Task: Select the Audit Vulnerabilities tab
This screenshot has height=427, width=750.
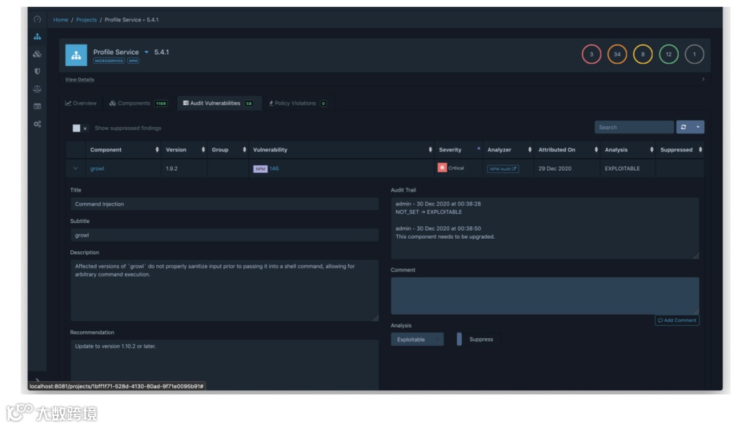Action: pyautogui.click(x=218, y=103)
